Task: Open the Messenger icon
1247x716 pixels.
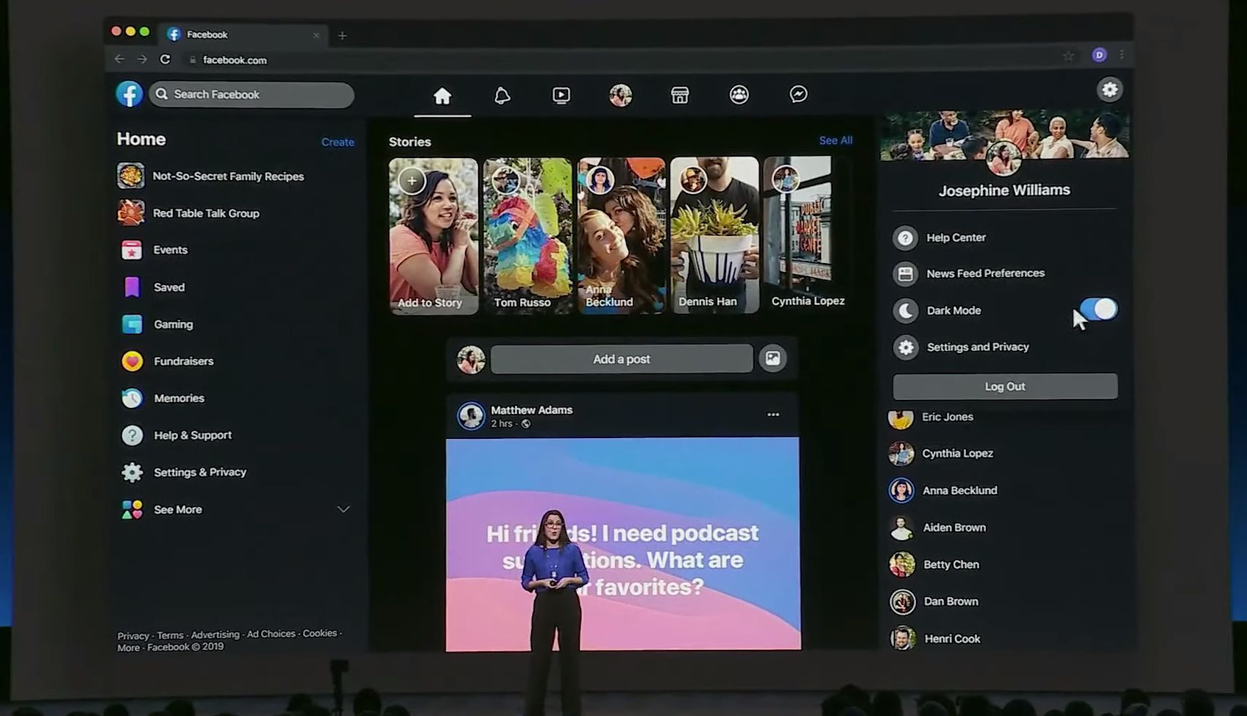Action: pos(798,95)
